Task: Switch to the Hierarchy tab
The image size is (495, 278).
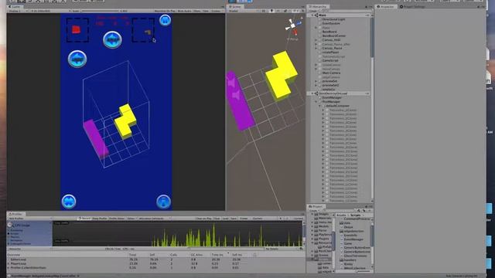Action: 318,7
